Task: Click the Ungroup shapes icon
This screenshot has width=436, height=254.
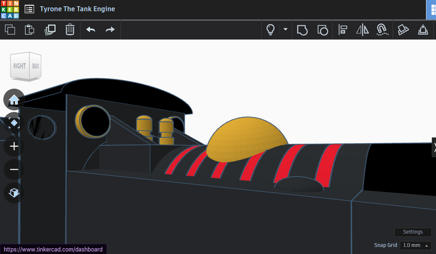Action: [x=323, y=30]
